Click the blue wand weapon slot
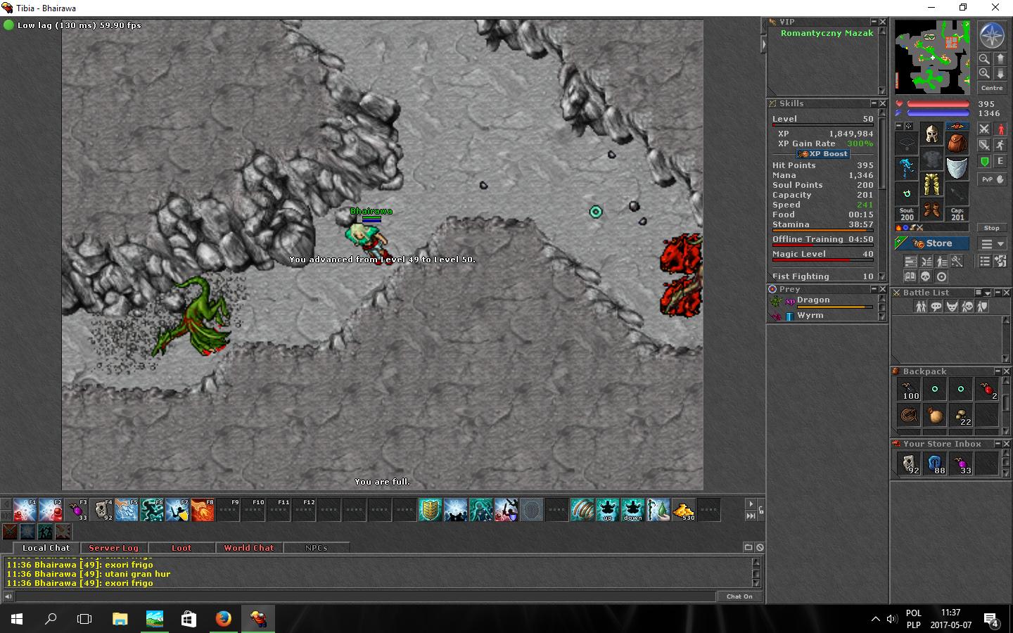The image size is (1013, 633). [x=907, y=169]
